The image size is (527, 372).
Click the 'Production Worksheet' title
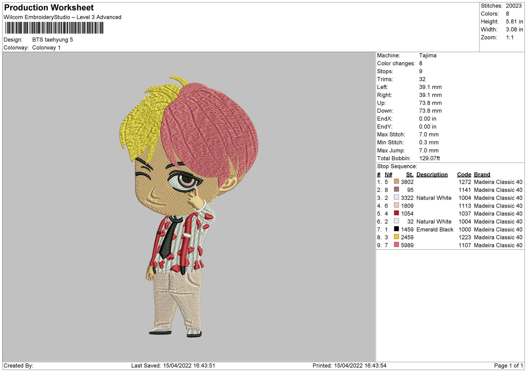point(49,8)
